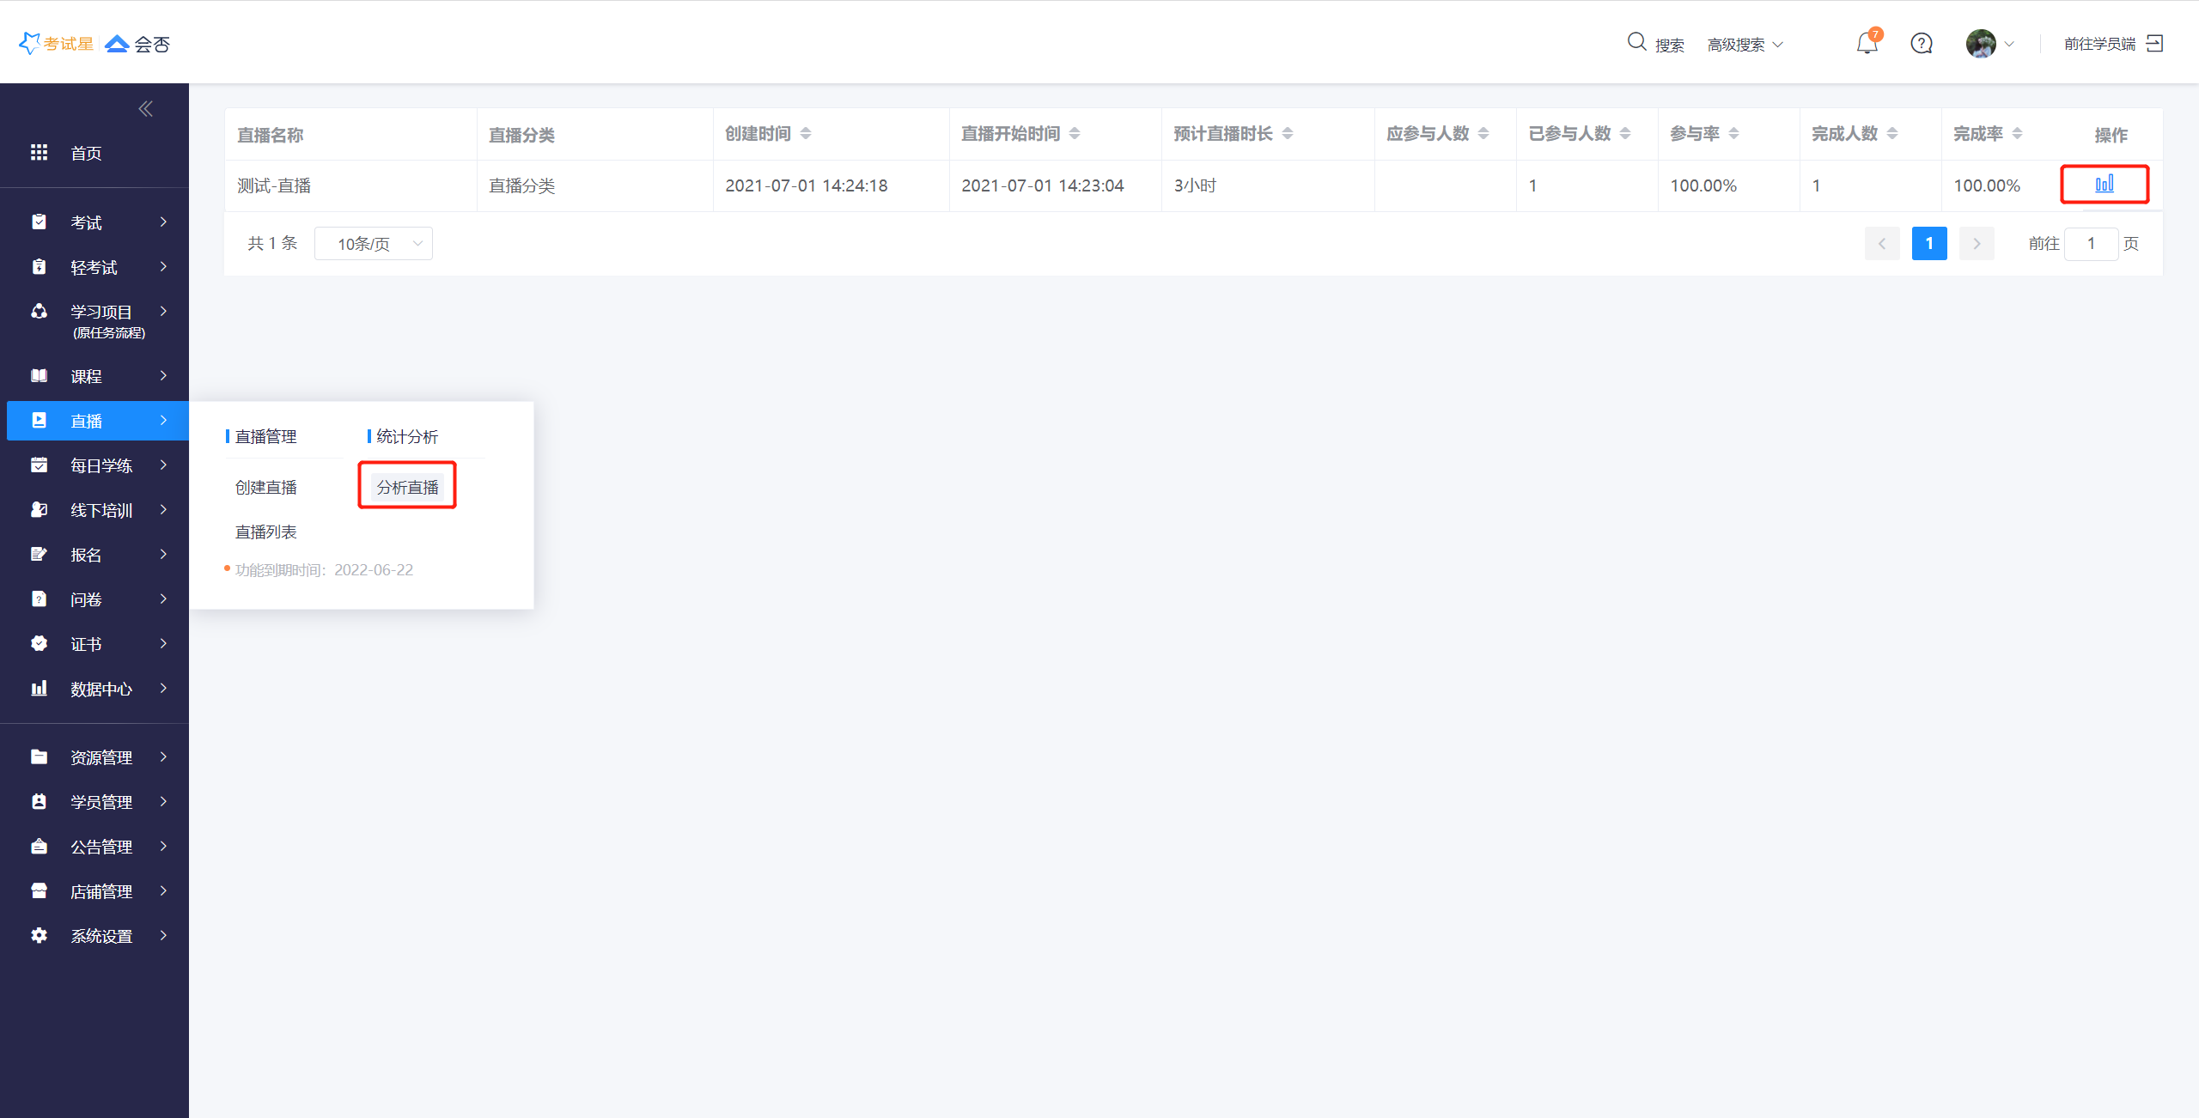Open the 10条/页 page size dropdown

click(x=374, y=244)
